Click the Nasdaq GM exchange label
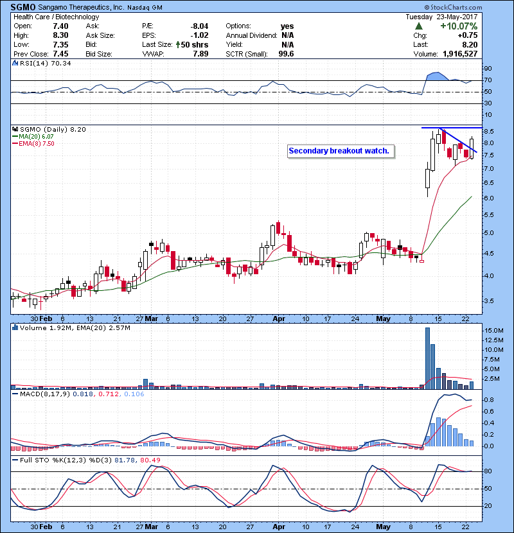Viewport: 514px width, 533px height. (145, 8)
